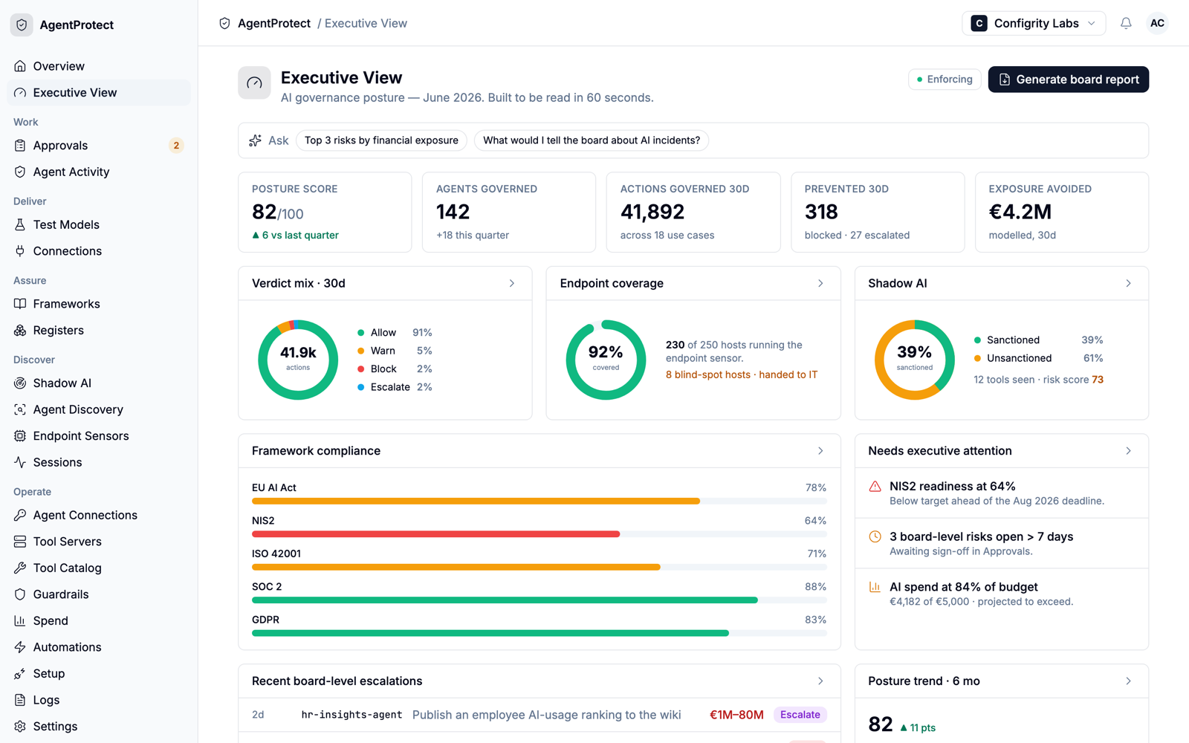This screenshot has width=1189, height=743.
Task: Click the hr-insights-agent escalation row
Action: pyautogui.click(x=540, y=715)
